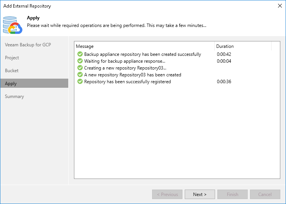Go to the Veeam Backup for GCP step

click(28, 45)
